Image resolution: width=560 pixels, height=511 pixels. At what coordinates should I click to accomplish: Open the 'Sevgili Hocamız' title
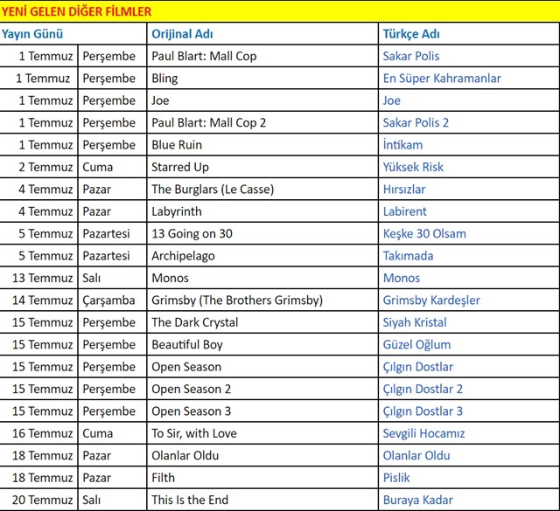click(x=423, y=433)
